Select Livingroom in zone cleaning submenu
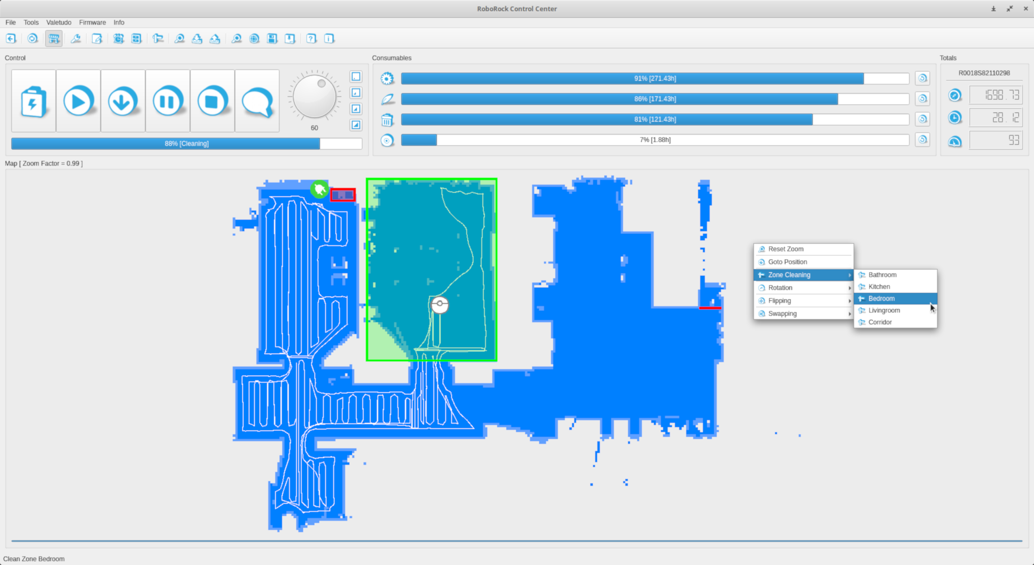This screenshot has height=565, width=1034. coord(884,310)
